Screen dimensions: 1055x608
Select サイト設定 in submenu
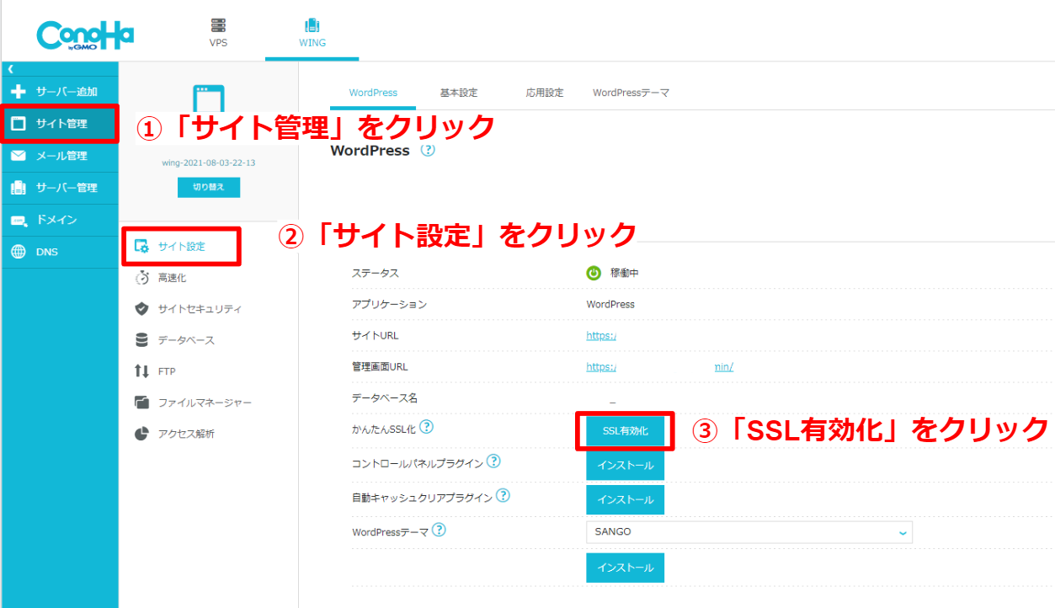tap(181, 246)
